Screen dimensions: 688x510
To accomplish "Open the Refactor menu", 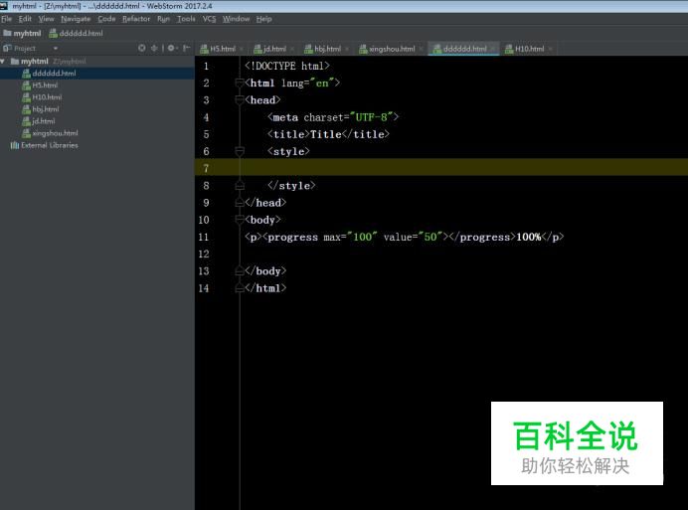I will coord(136,19).
